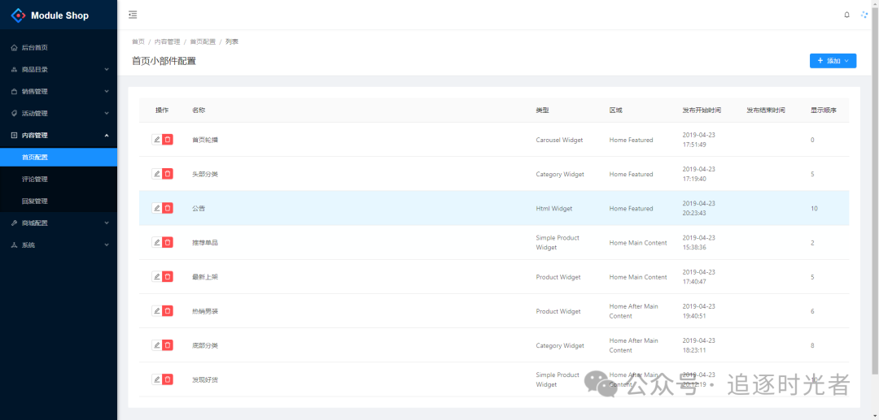This screenshot has height=420, width=879.
Task: Click the tag icon beside 活动管理
Action: (14, 113)
